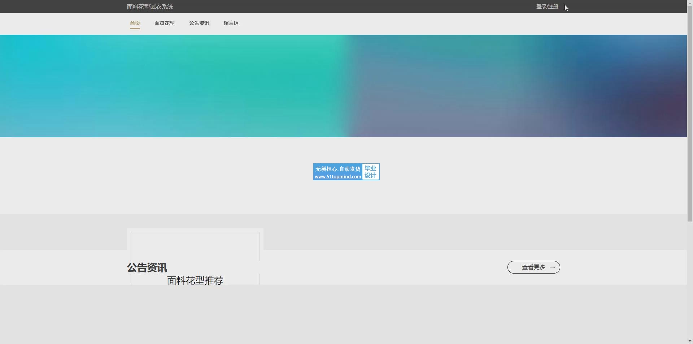Click the 无须担心.自动发货 banner text
The image size is (693, 344).
338,169
